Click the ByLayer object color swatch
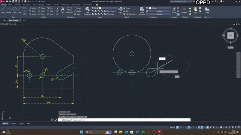This screenshot has height=135, width=241. 150,8
